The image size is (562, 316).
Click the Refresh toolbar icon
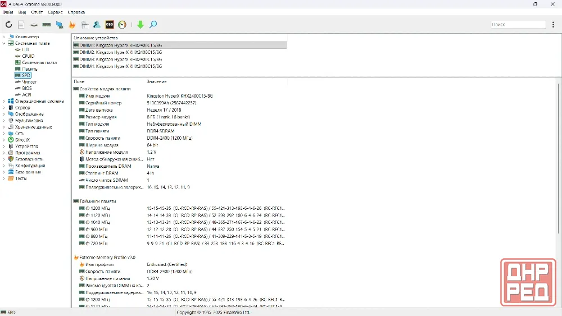click(x=8, y=24)
